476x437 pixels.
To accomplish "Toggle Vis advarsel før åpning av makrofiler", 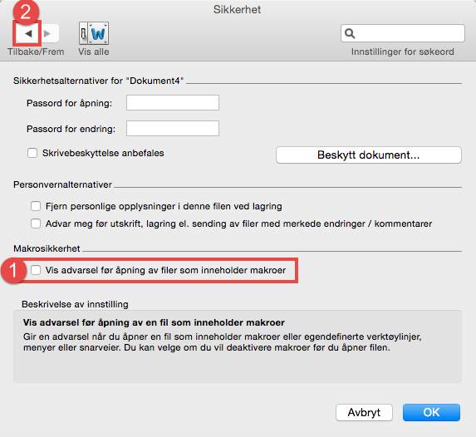I will click(x=36, y=270).
